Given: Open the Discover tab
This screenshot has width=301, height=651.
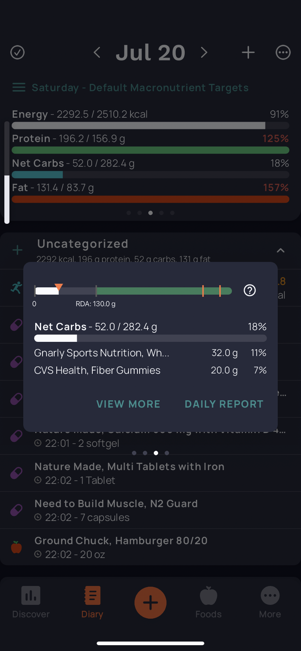Looking at the screenshot, I should (31, 602).
